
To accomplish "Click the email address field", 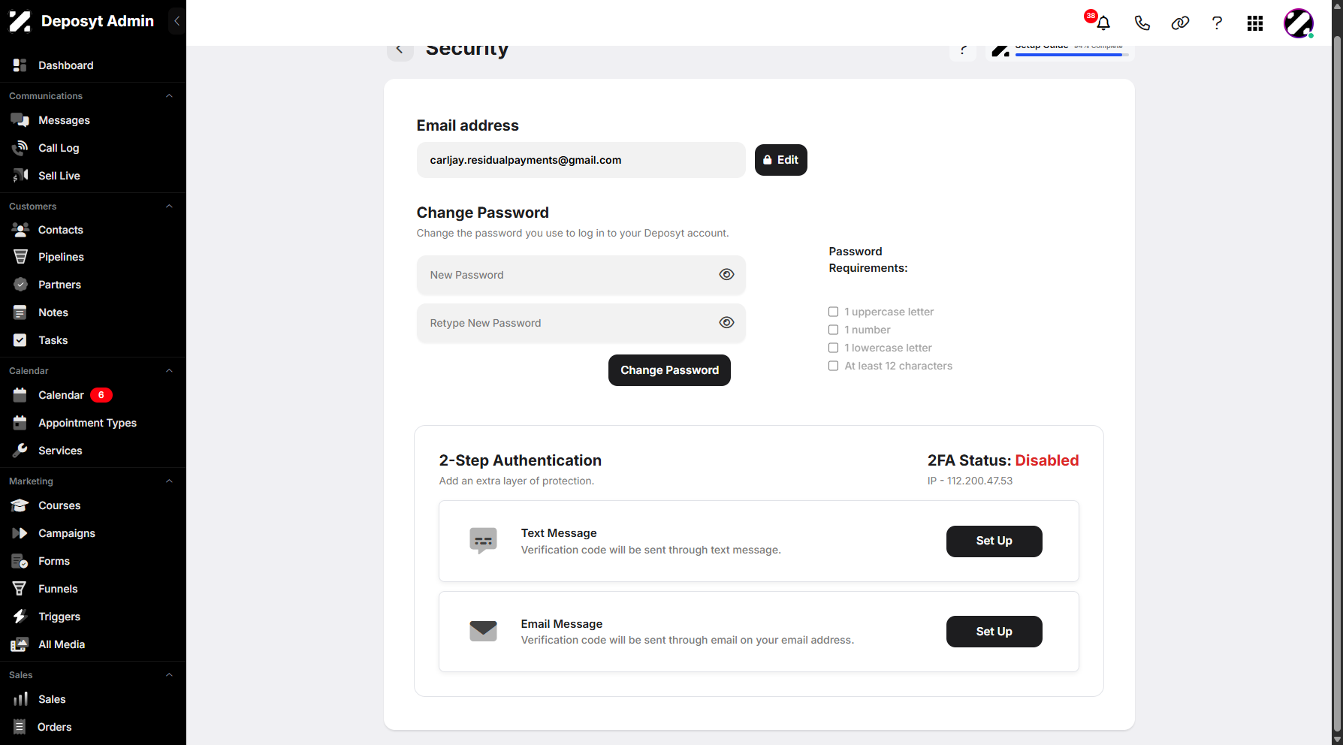I will (581, 160).
